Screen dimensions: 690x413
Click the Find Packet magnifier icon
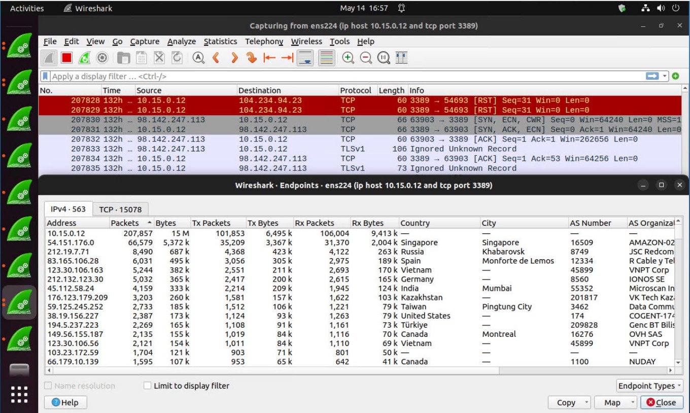click(198, 58)
